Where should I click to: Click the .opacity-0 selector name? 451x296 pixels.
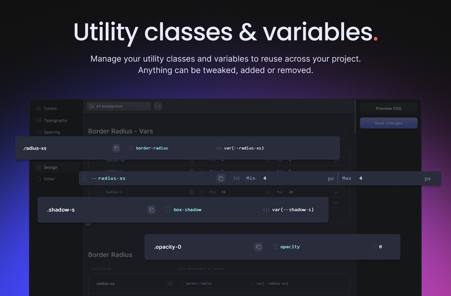point(168,247)
